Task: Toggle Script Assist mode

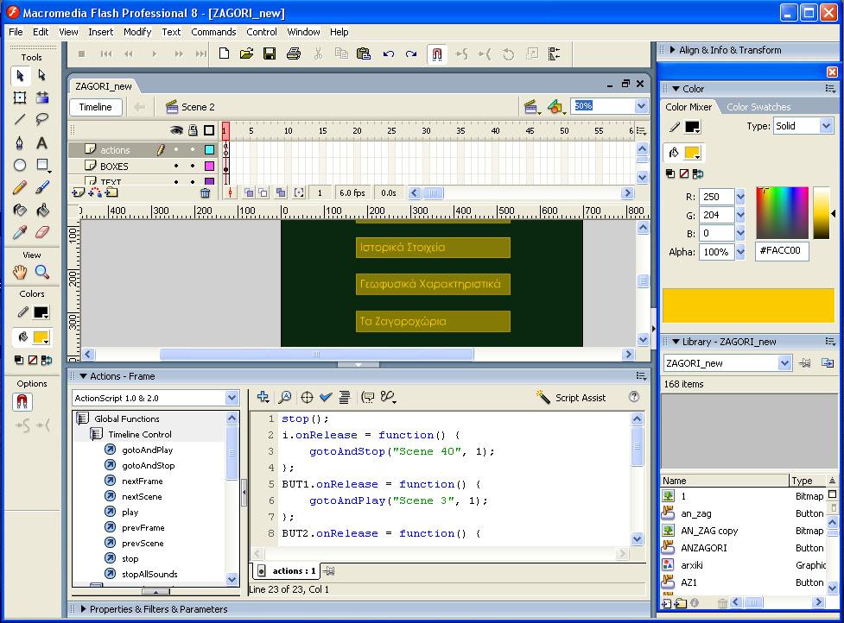Action: click(x=571, y=398)
